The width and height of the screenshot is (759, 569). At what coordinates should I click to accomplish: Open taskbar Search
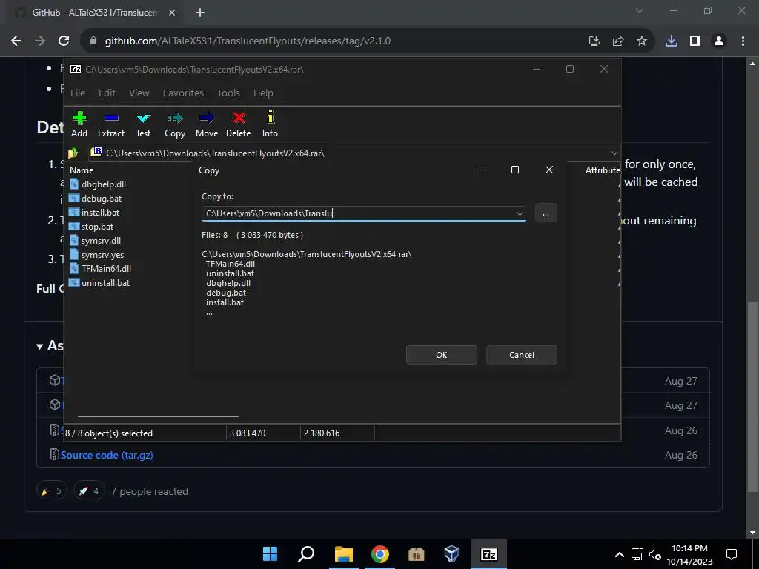[306, 554]
